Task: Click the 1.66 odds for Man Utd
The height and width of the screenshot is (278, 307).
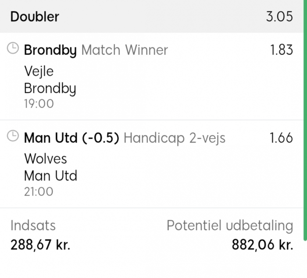Action: pyautogui.click(x=281, y=138)
